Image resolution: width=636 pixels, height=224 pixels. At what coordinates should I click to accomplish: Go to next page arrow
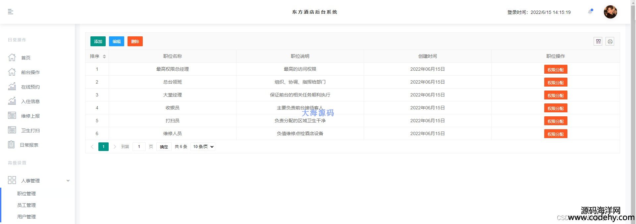(x=115, y=147)
